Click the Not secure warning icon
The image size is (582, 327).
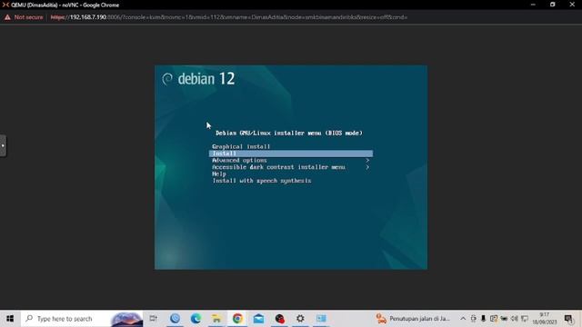7,17
